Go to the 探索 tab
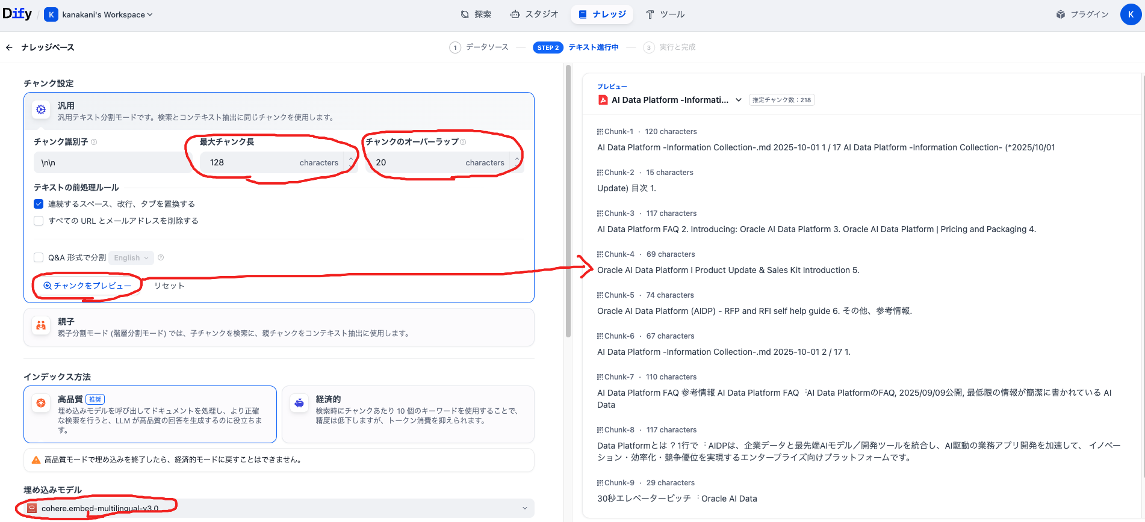1145x522 pixels. (x=476, y=14)
